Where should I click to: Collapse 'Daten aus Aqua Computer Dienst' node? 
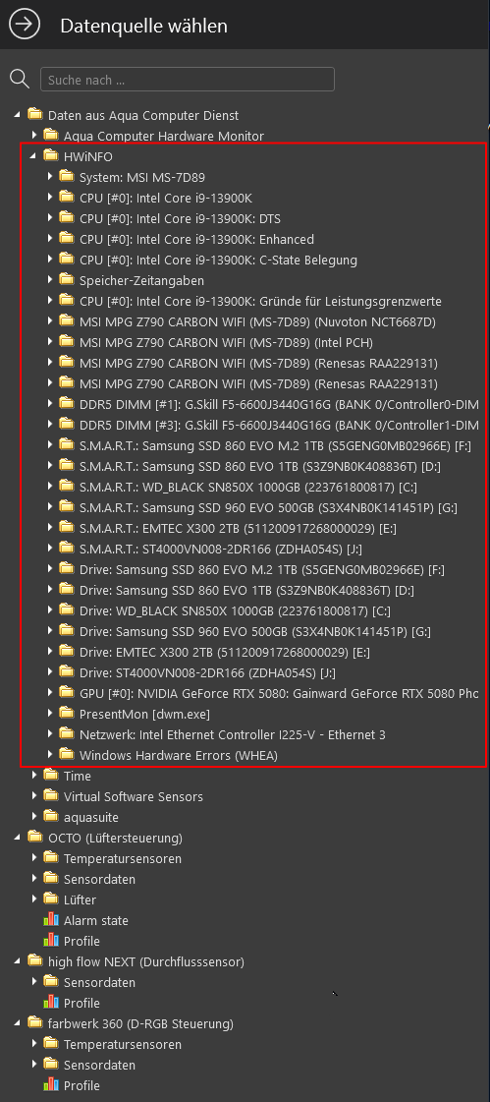pyautogui.click(x=18, y=115)
